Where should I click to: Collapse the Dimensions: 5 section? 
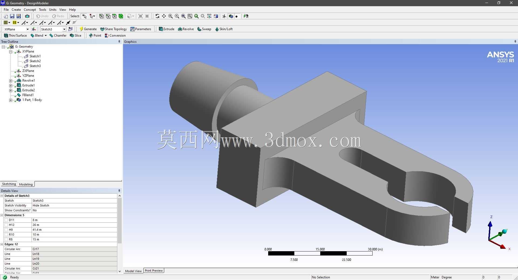click(2, 215)
